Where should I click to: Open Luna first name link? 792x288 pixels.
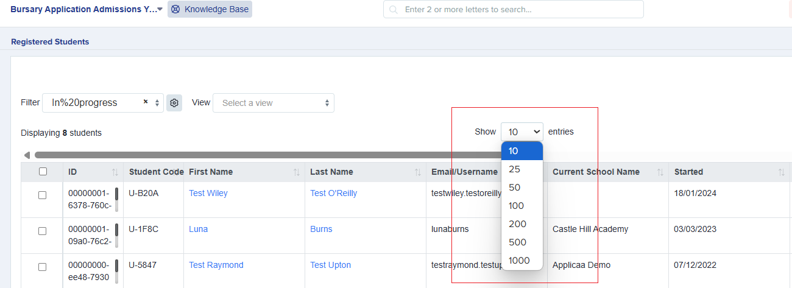tap(199, 229)
